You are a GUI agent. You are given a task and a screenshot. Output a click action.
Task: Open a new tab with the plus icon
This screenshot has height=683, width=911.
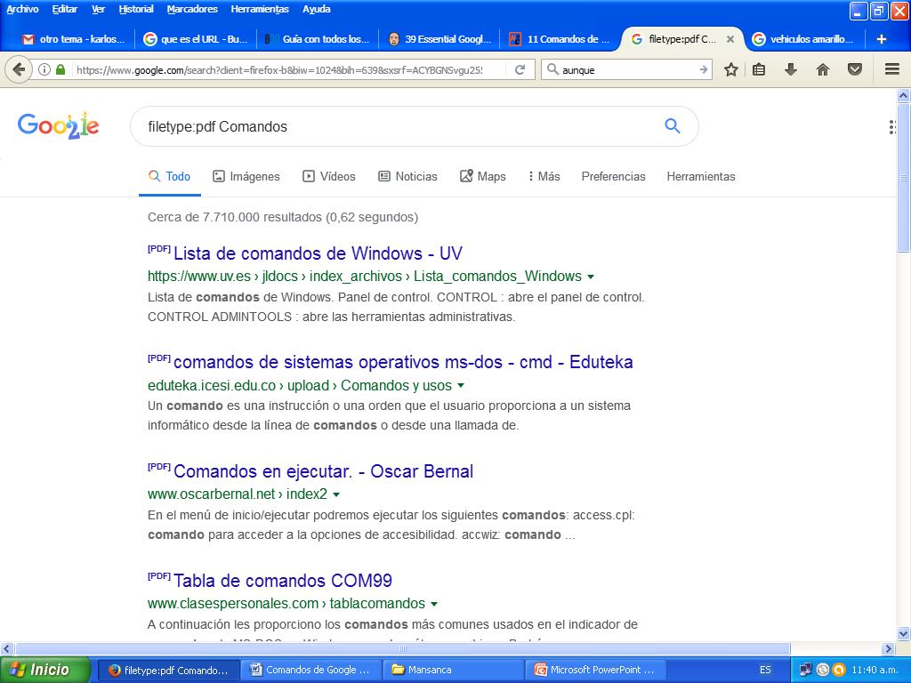[882, 39]
